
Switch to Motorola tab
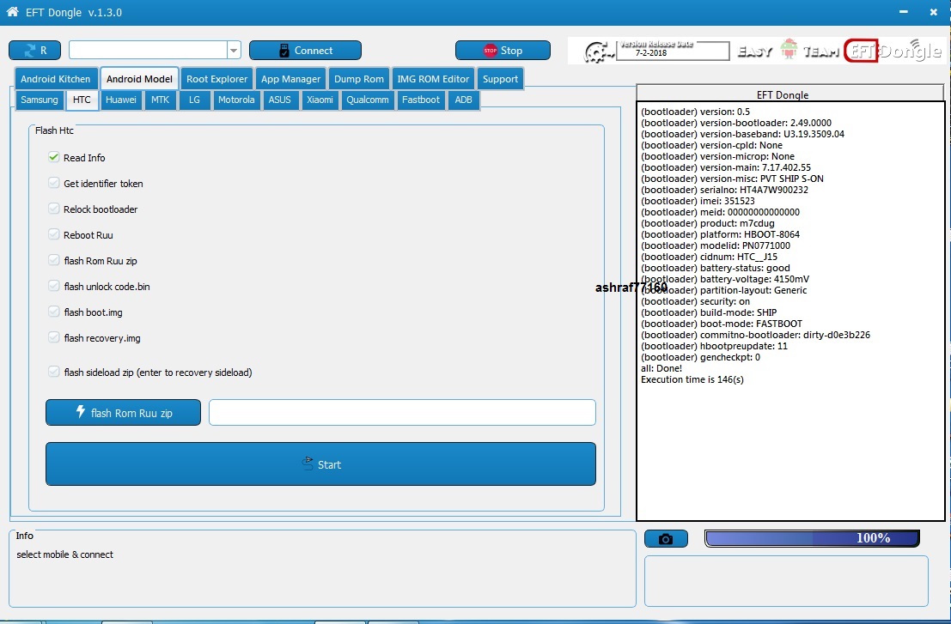(x=236, y=100)
